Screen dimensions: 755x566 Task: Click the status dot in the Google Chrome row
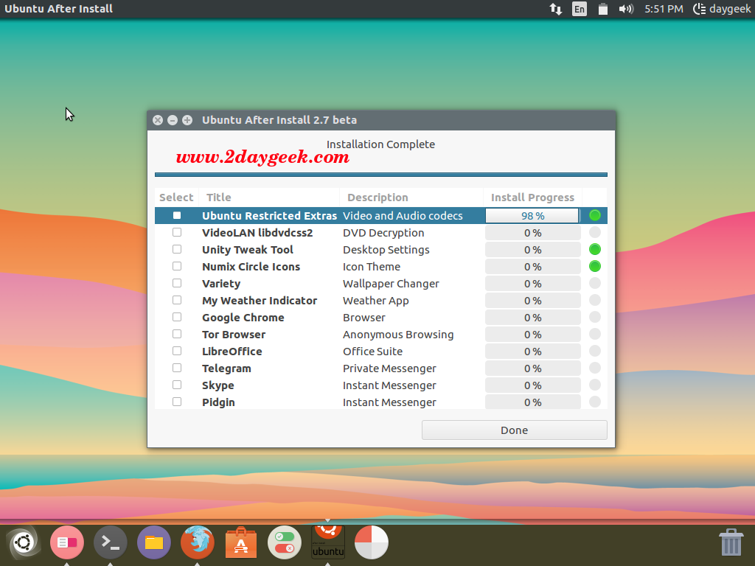click(595, 317)
